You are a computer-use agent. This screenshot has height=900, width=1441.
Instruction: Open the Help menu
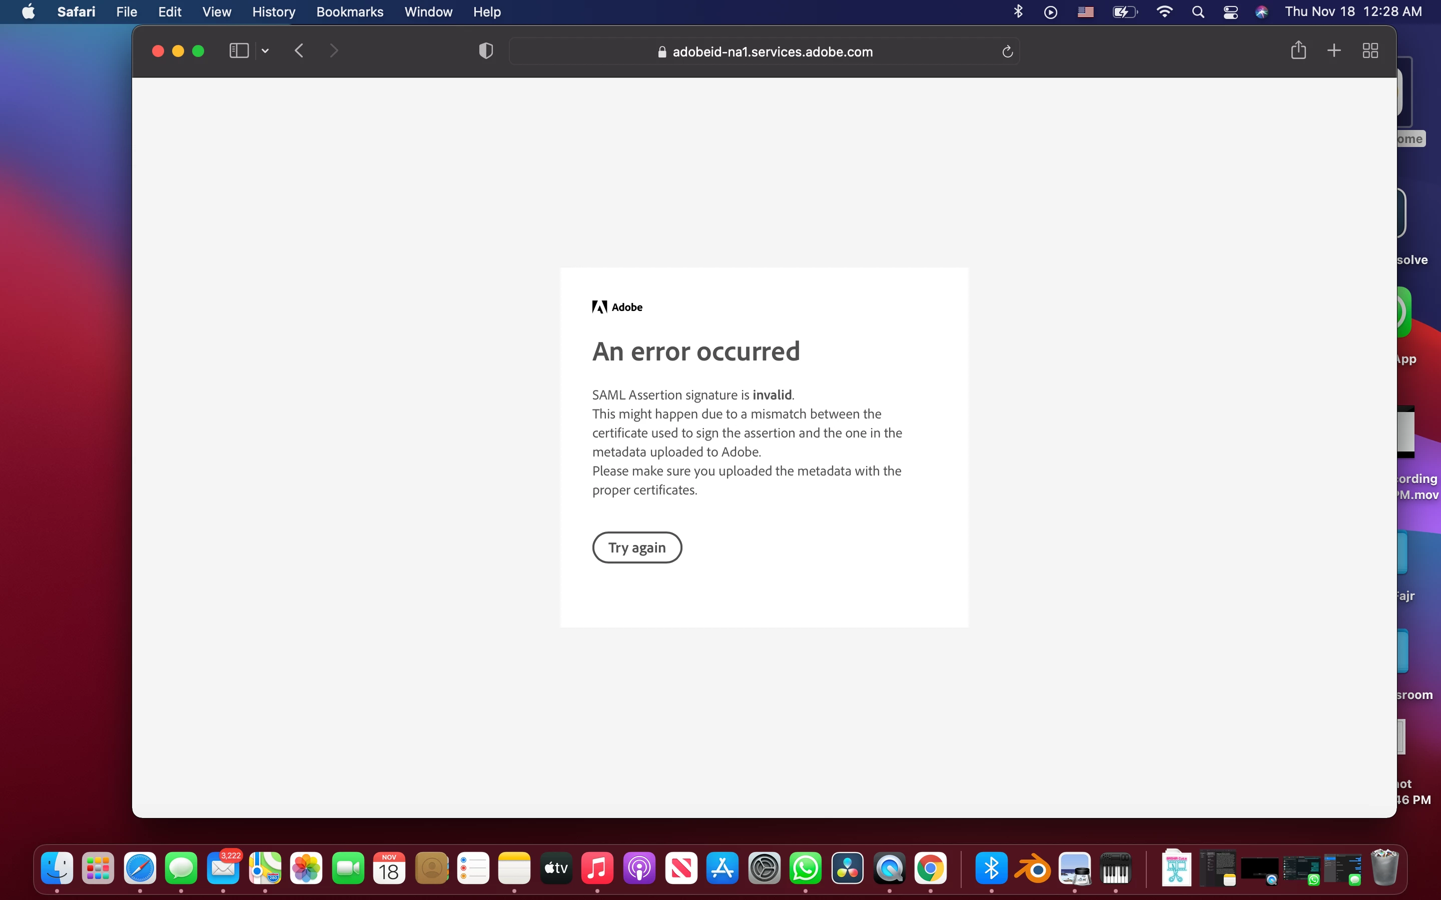point(487,12)
